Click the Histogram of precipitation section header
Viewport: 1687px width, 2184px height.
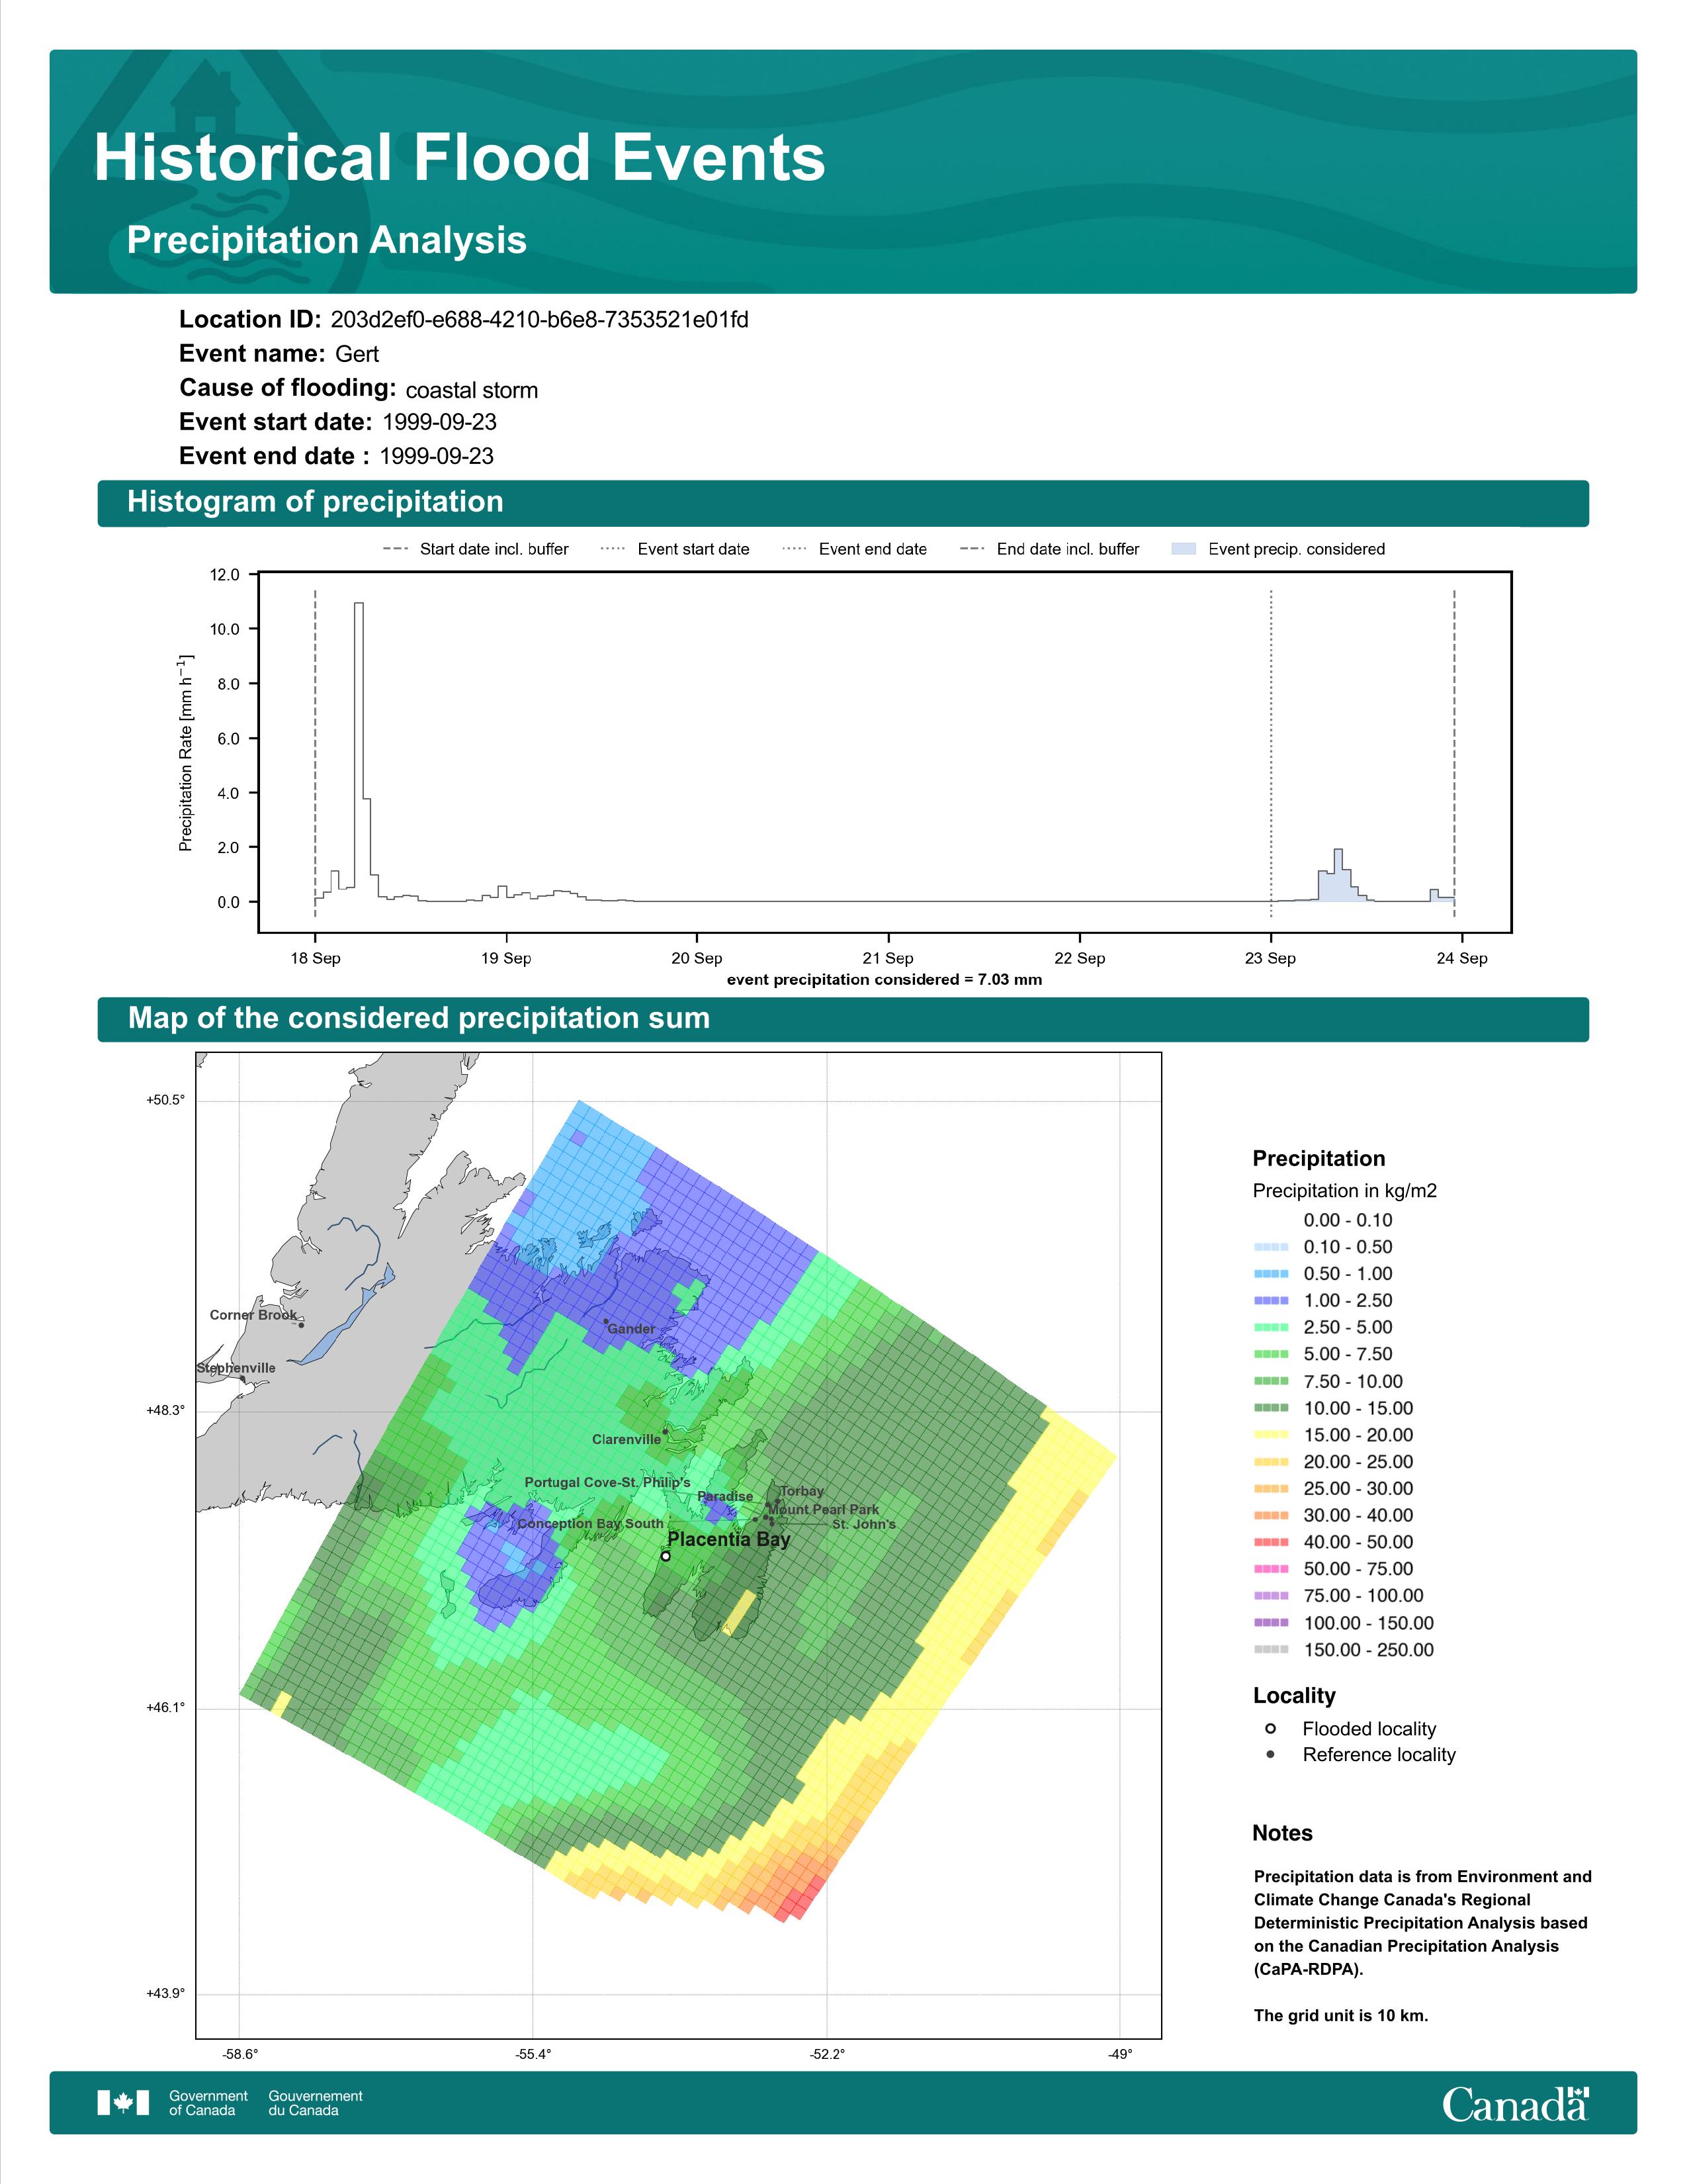pyautogui.click(x=842, y=502)
